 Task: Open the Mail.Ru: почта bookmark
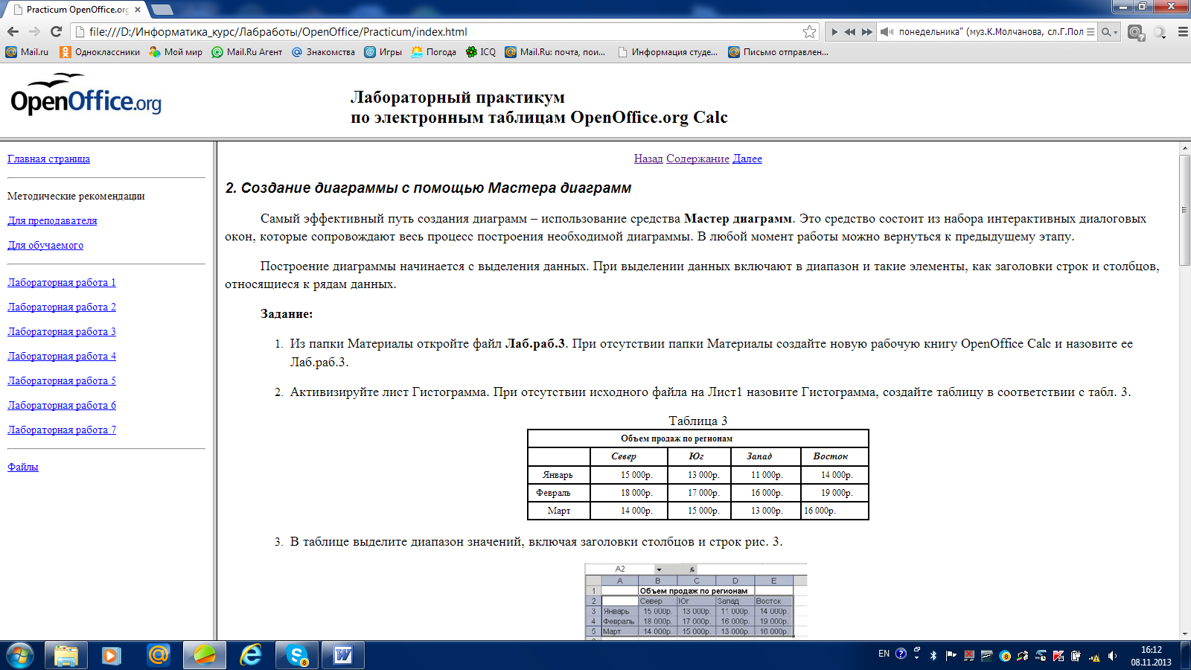click(x=555, y=52)
